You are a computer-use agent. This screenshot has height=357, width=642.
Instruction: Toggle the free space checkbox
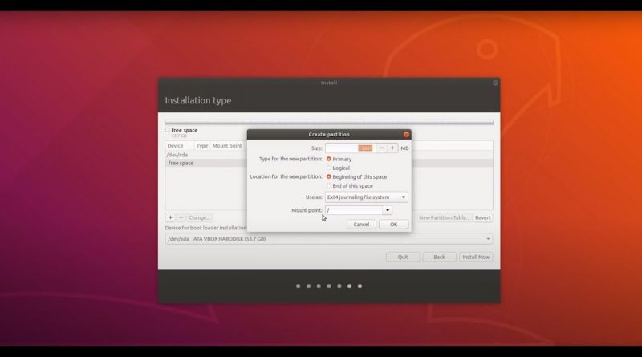click(167, 130)
